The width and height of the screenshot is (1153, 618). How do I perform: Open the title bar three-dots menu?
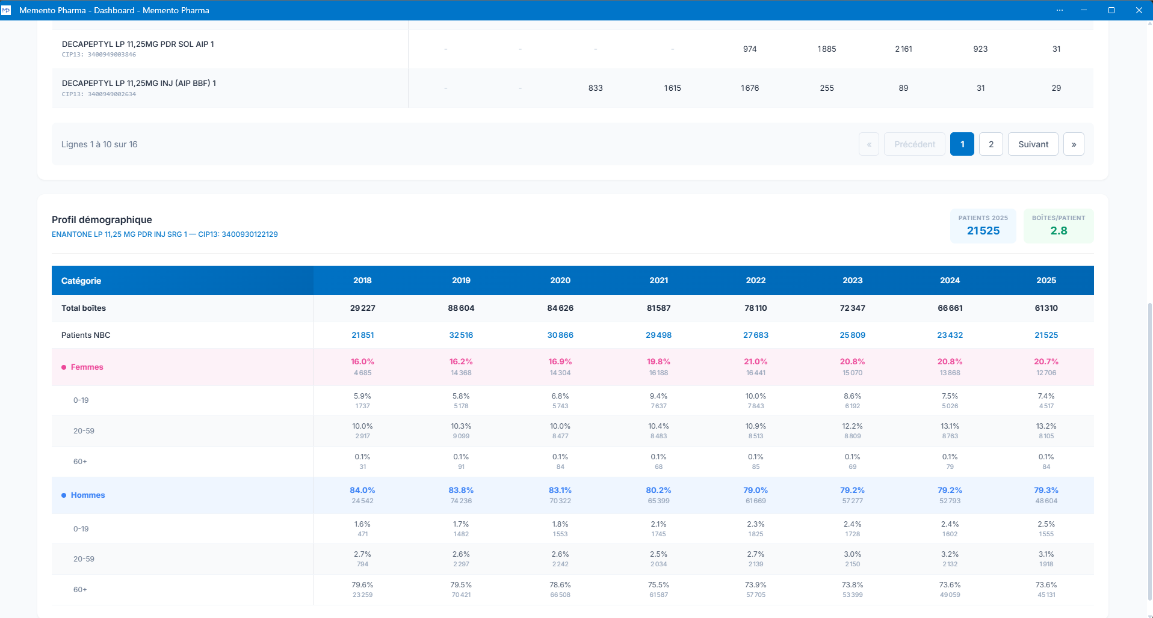tap(1060, 10)
